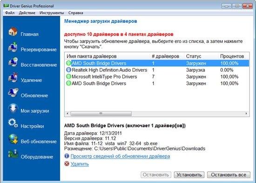
Task: Minimize the Driver Genius window
Action: point(227,6)
